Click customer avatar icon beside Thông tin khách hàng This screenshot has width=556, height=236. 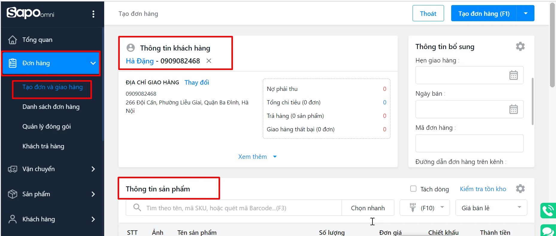(x=131, y=48)
